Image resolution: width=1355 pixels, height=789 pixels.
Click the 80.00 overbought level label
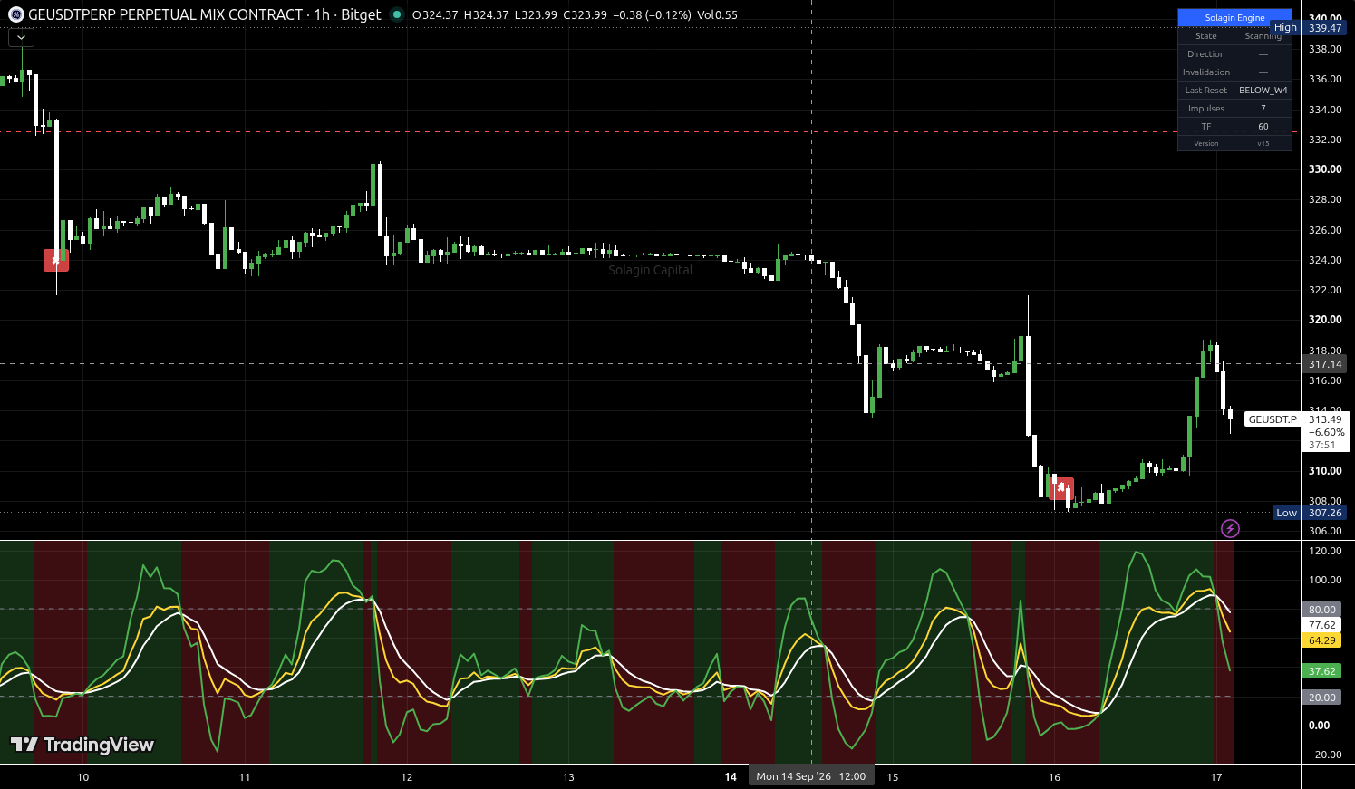(x=1322, y=610)
